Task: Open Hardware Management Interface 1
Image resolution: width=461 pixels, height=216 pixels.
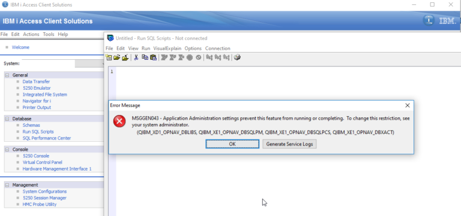Action: pos(57,169)
